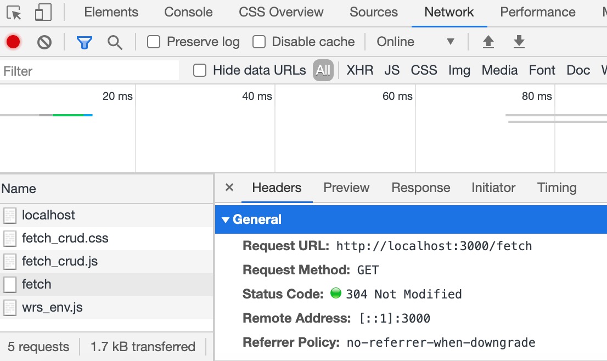Filter requests by Media
This screenshot has height=361, width=607.
(499, 70)
